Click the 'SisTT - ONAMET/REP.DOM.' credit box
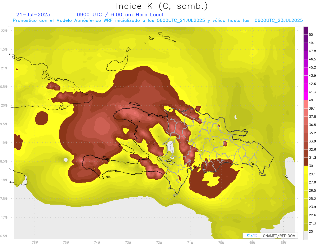Screen dimensions: 318x246 [x=270, y=236]
